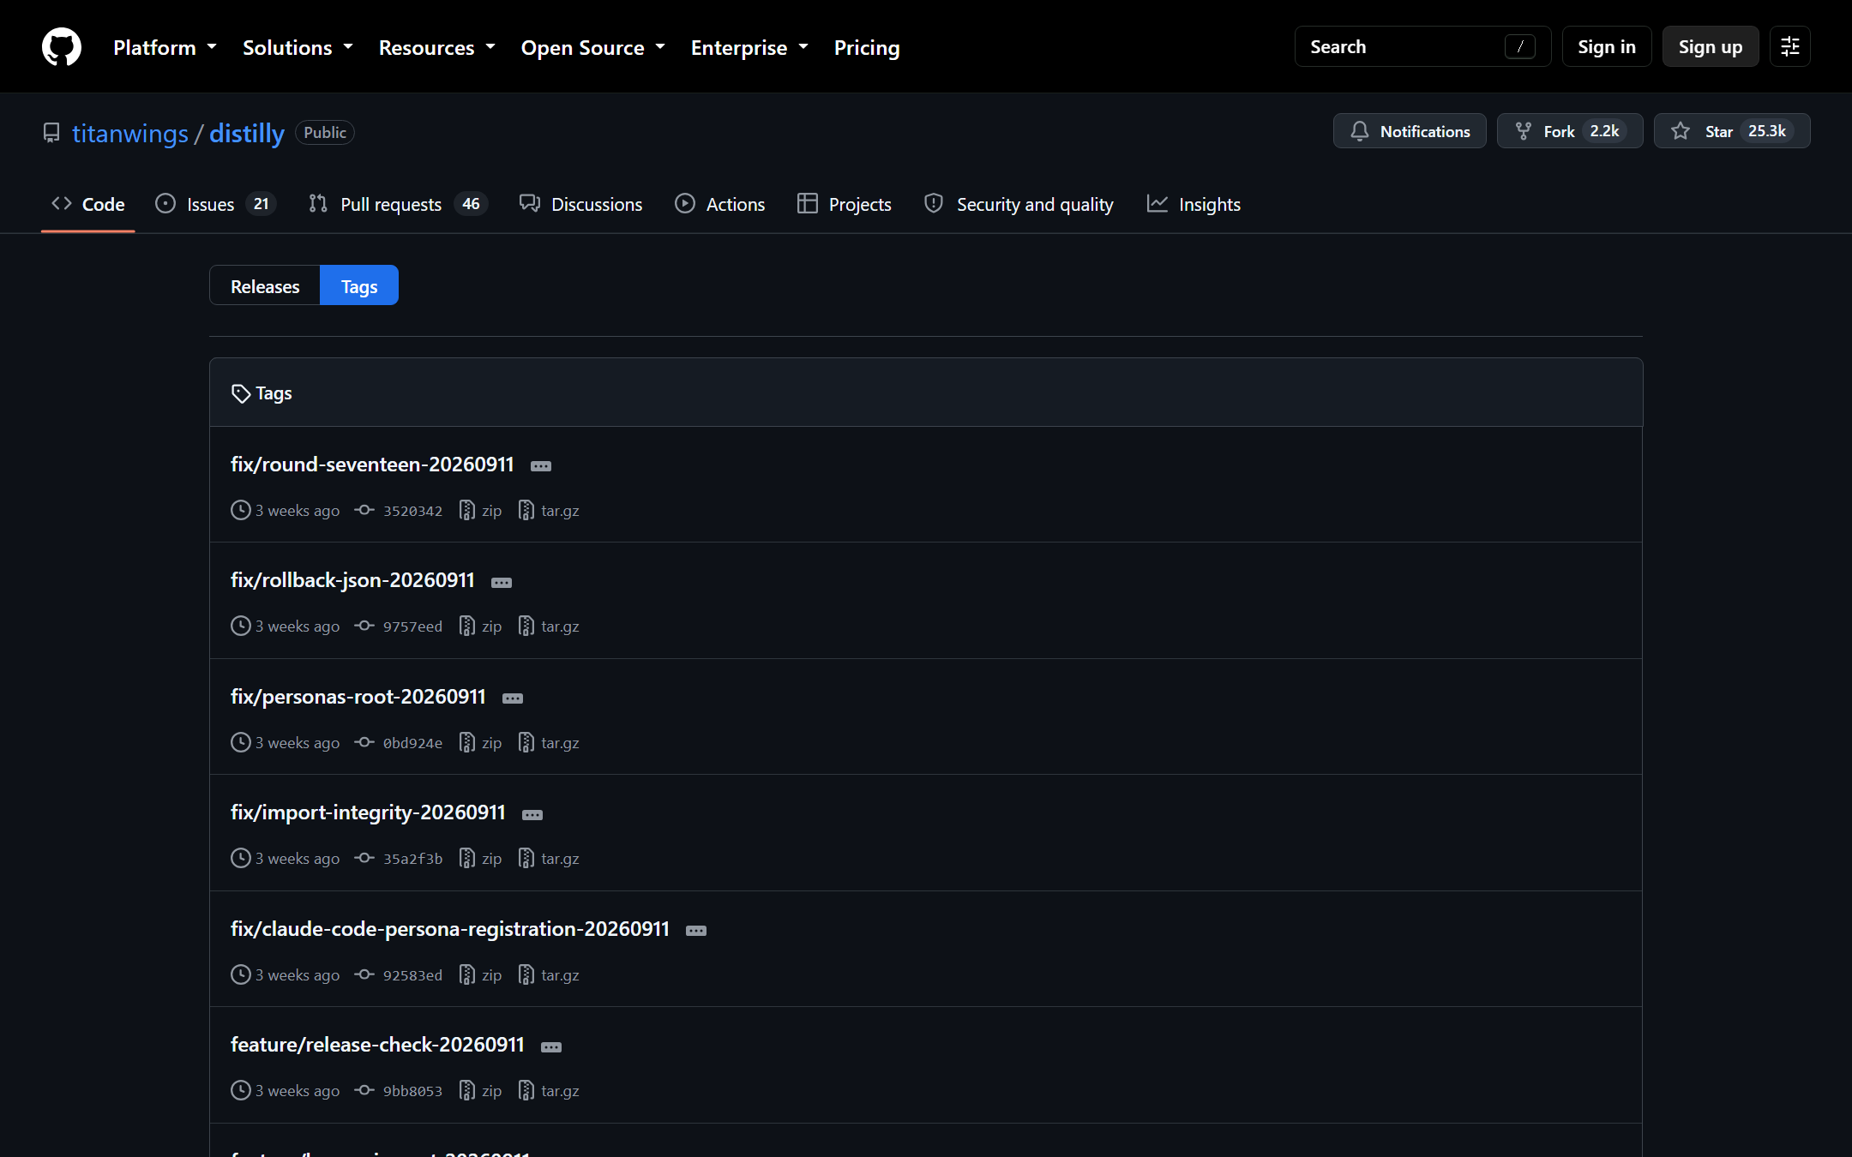
Task: Expand ellipsis for fix/rollback-json-20260911
Action: tap(502, 582)
